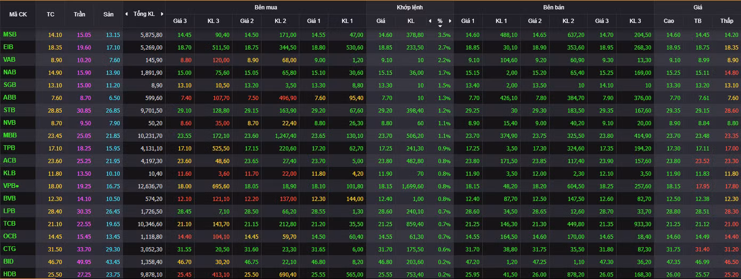Select NVB total volume 50,20

(155, 123)
